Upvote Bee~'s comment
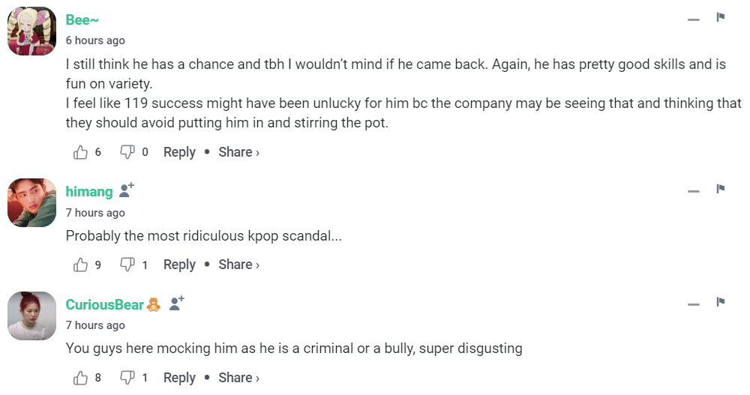 81,152
